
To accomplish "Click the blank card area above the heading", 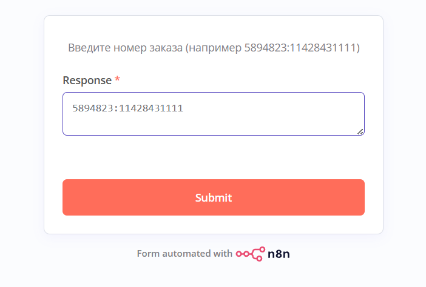I will [214, 28].
